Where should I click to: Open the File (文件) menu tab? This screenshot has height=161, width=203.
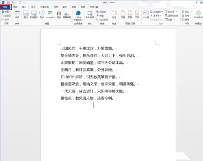tap(6, 7)
